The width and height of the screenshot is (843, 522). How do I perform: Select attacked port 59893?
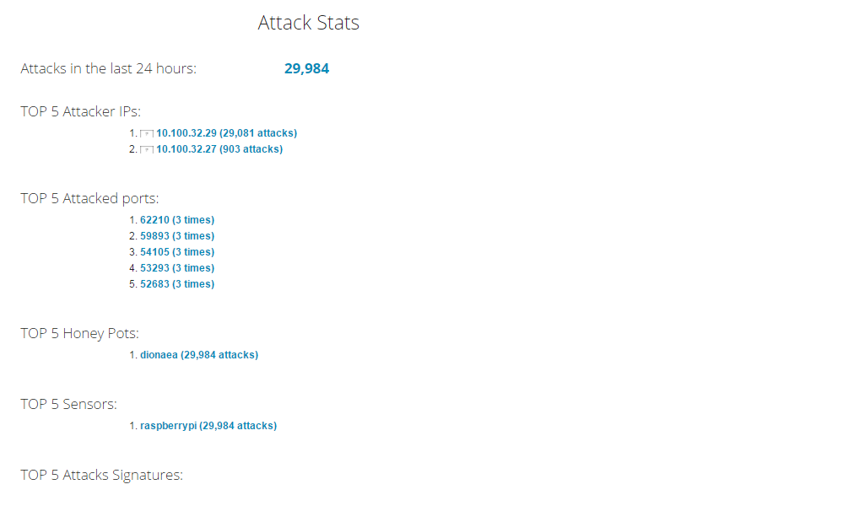(x=177, y=236)
